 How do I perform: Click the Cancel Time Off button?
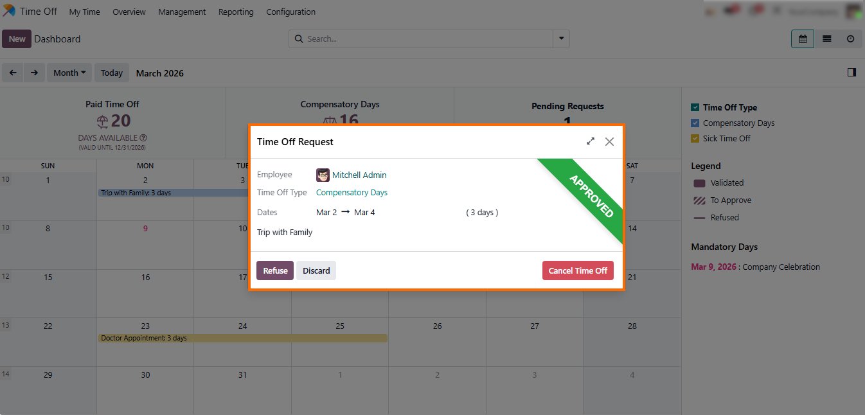pyautogui.click(x=578, y=270)
